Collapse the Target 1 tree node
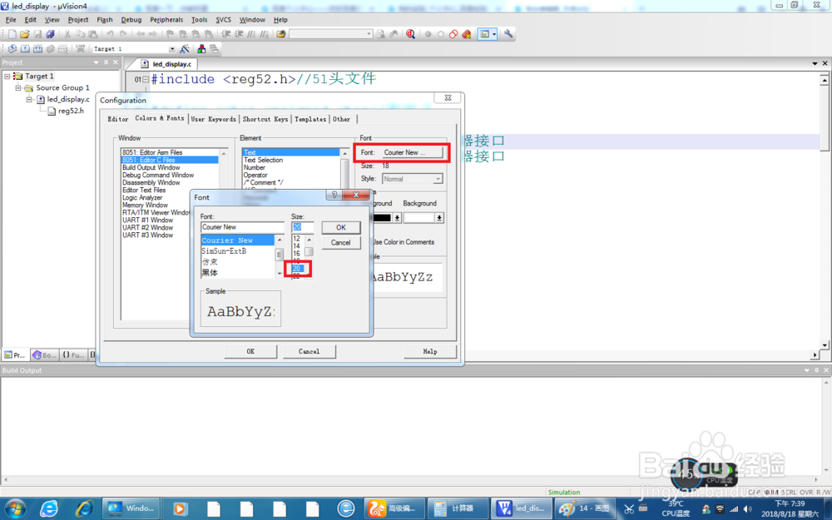832x520 pixels. click(x=7, y=77)
